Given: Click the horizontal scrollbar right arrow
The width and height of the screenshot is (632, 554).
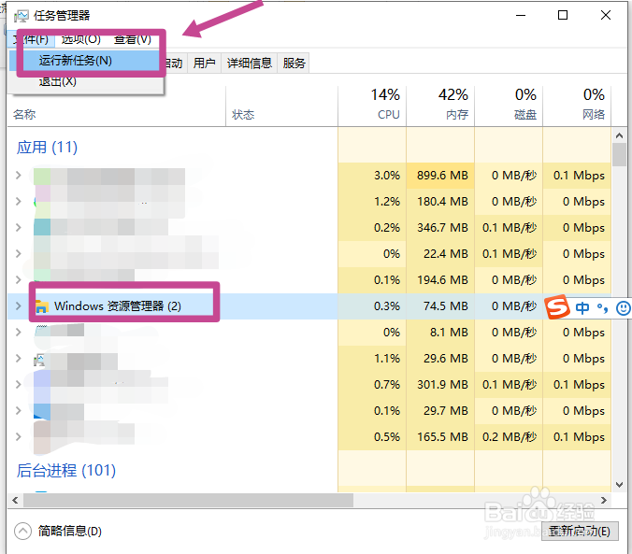Looking at the screenshot, I should click(604, 501).
